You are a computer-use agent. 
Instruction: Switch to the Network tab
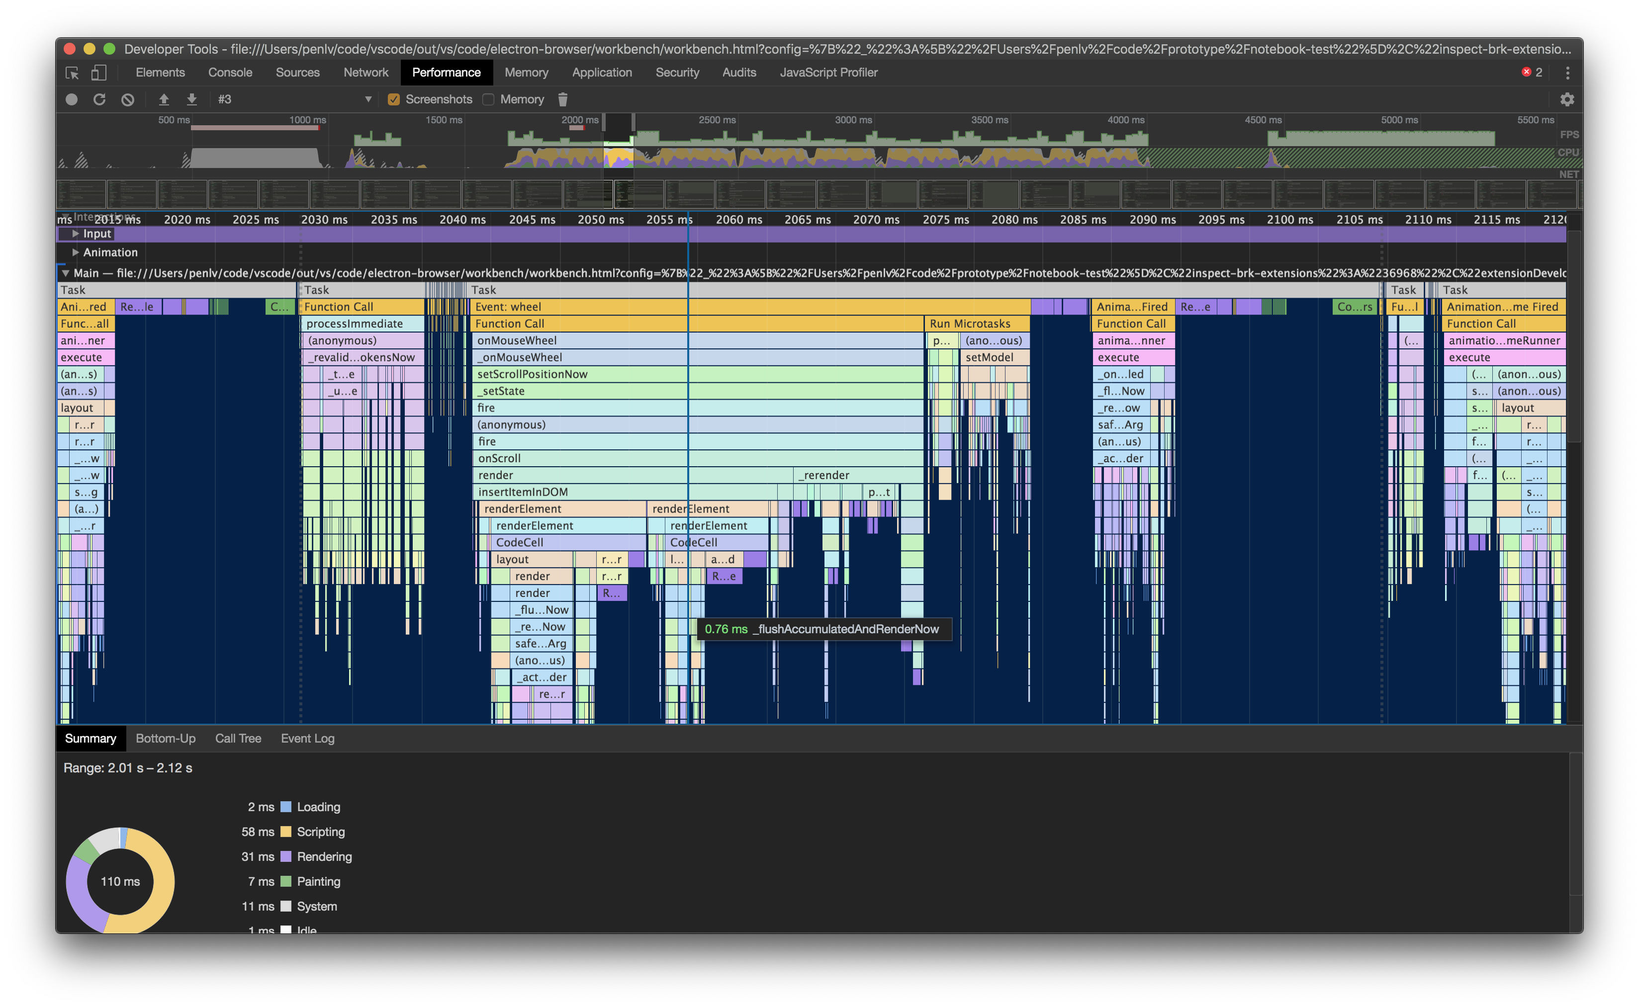365,73
